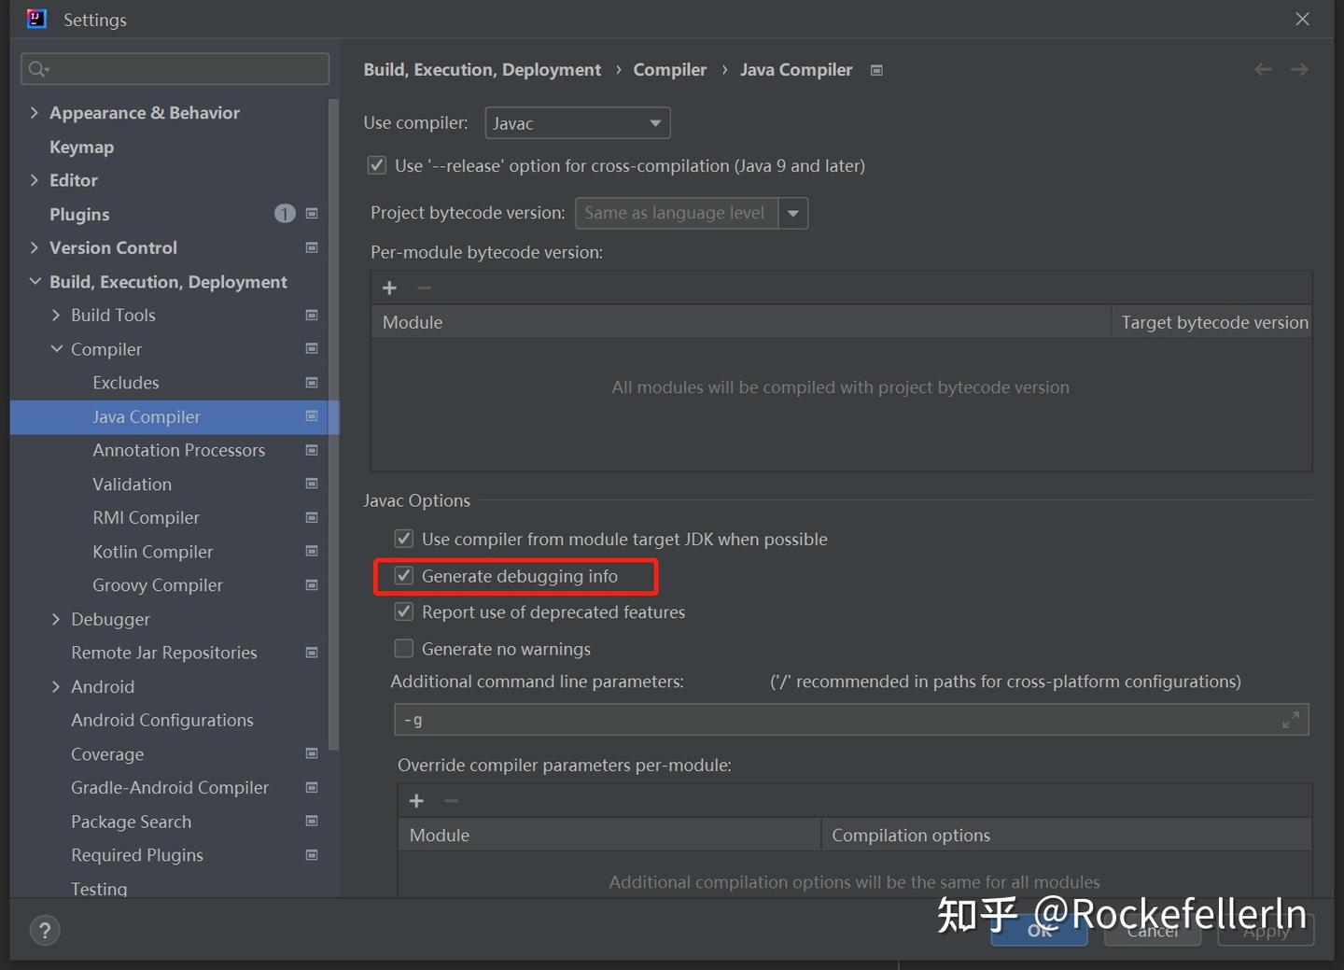Screen dimensions: 1344x970
Task: Expand the Appearance & Behavior section
Action: [x=34, y=112]
